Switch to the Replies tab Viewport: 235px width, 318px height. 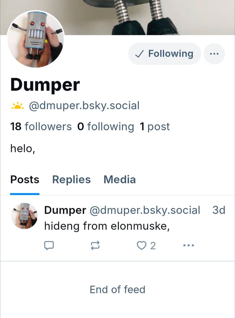tap(71, 180)
